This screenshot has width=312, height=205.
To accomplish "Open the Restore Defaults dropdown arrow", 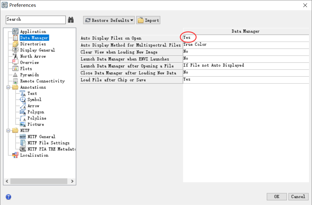I will (x=132, y=20).
